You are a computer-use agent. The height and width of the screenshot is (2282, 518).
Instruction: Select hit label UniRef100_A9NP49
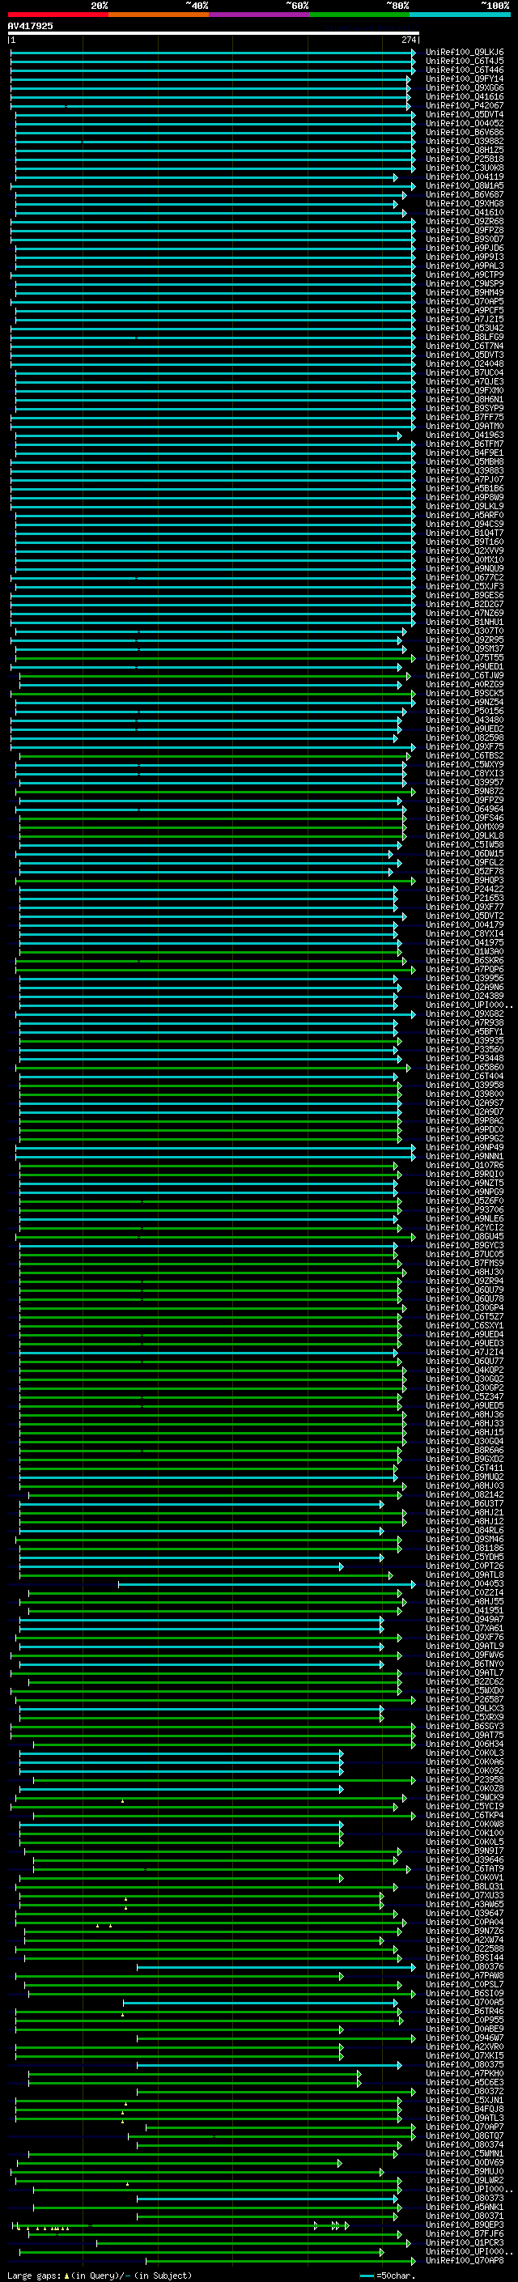[465, 1147]
